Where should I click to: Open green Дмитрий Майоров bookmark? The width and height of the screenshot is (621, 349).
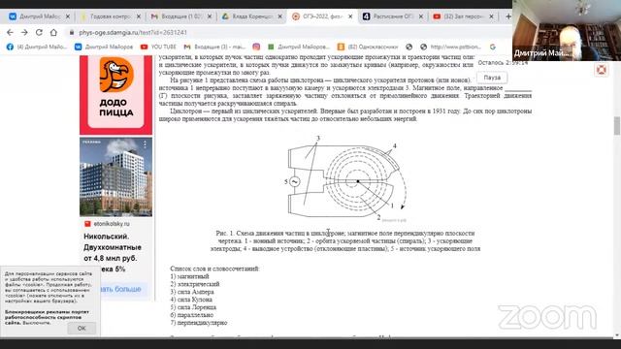[299, 47]
